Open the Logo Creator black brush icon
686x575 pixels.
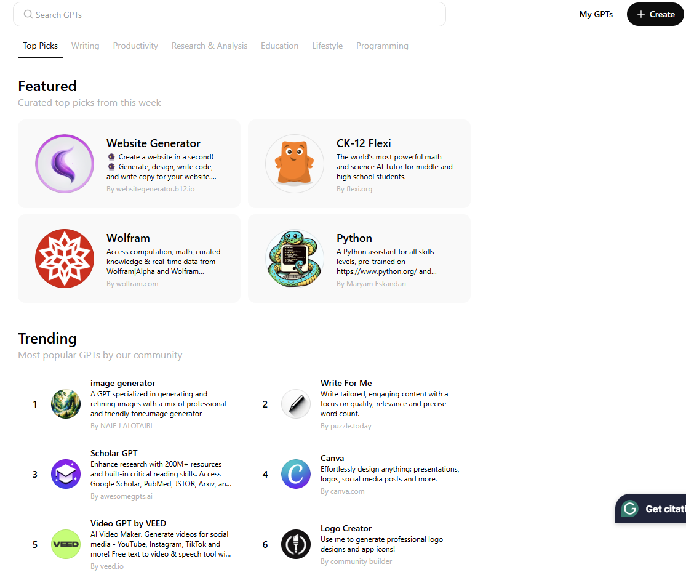tap(296, 544)
